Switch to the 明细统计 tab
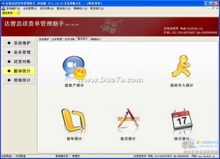Viewport: 220px width, 159px height. (95, 39)
